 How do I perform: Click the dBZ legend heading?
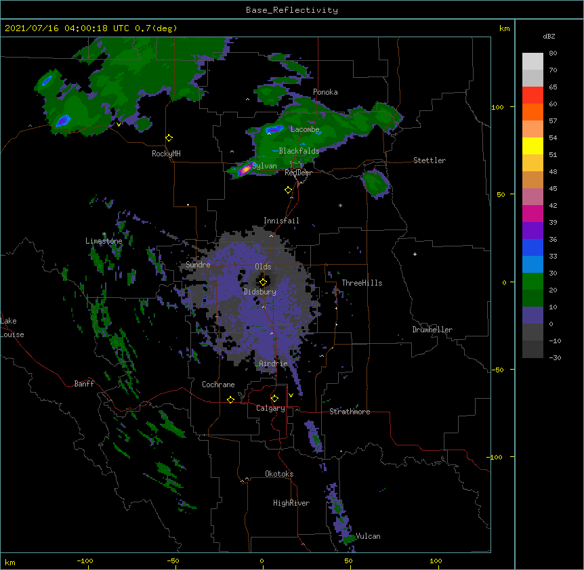(549, 36)
